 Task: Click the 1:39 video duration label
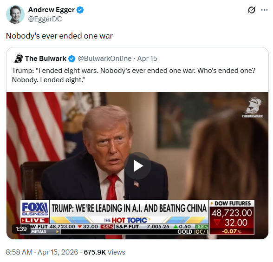pos(21,229)
